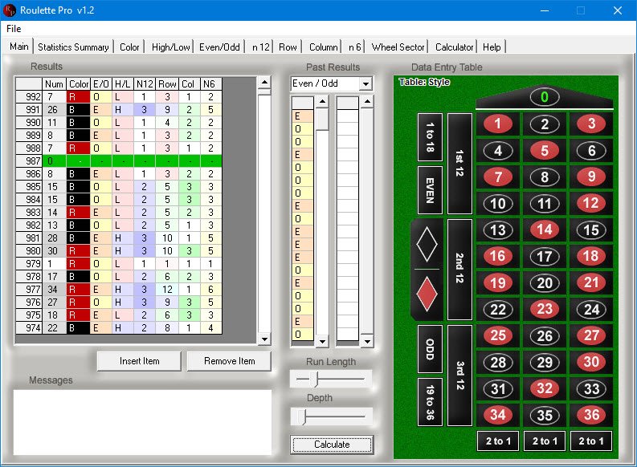
Task: Click black number 11 on the table
Action: [x=545, y=203]
